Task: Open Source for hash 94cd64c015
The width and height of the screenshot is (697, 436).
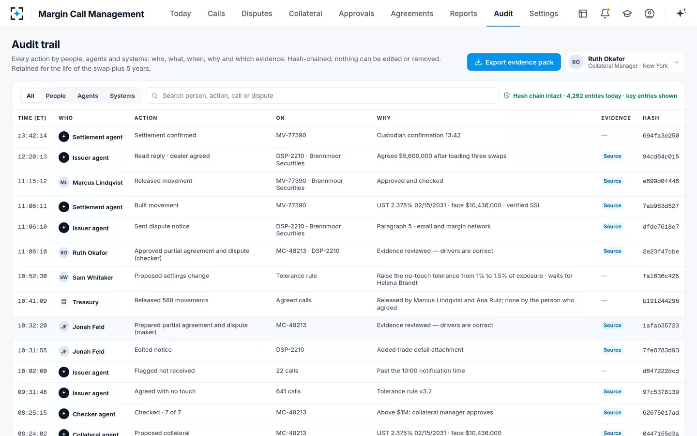Action: (x=612, y=156)
